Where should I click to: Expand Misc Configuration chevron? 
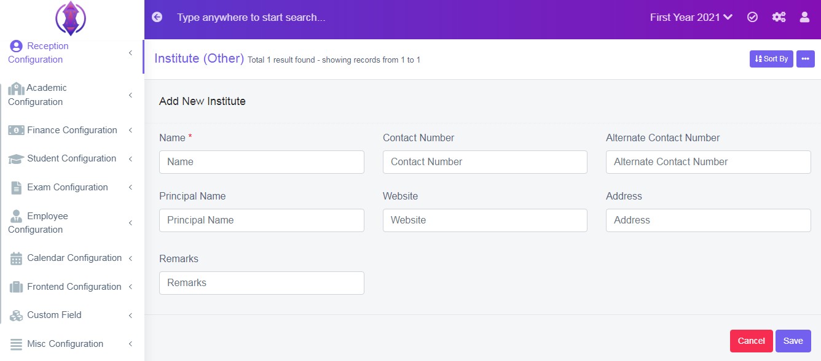130,344
